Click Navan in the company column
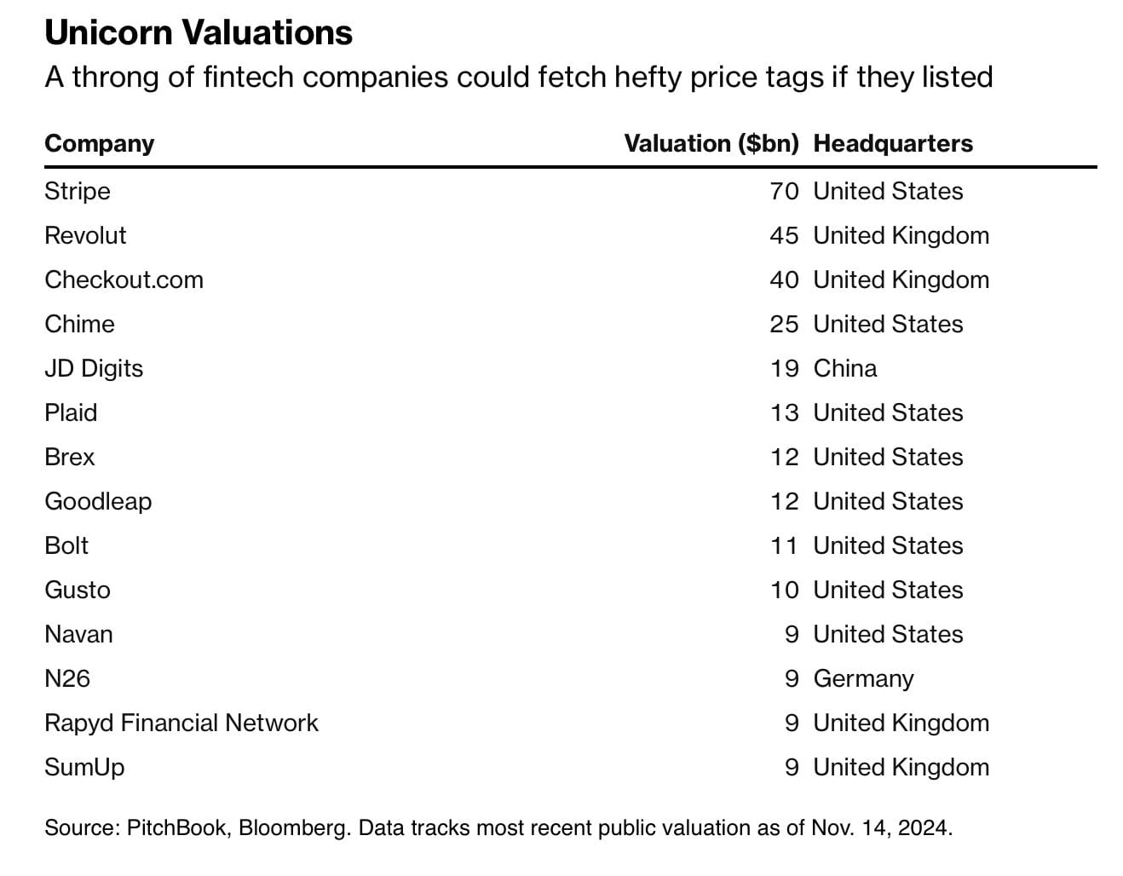The height and width of the screenshot is (876, 1123). point(78,634)
